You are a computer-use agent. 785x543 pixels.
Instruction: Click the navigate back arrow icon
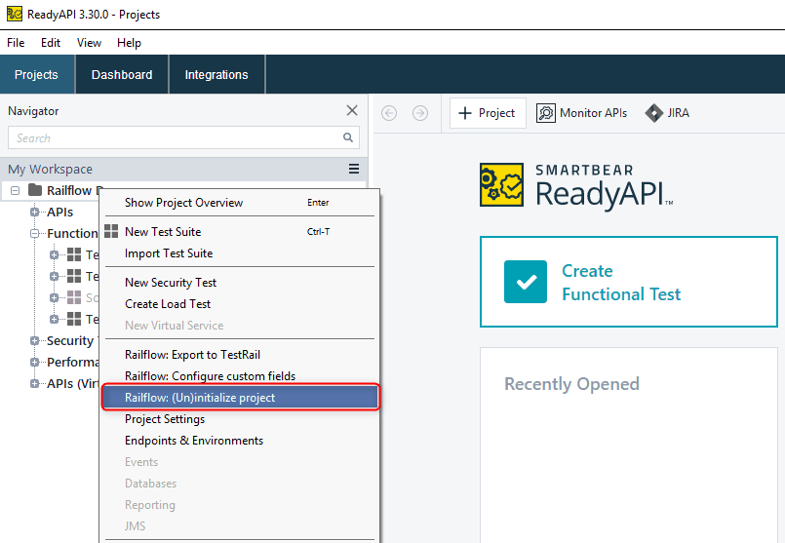(389, 113)
